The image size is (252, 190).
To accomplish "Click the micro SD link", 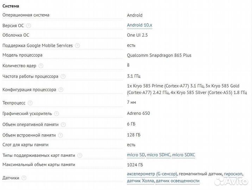I will click(x=136, y=155).
